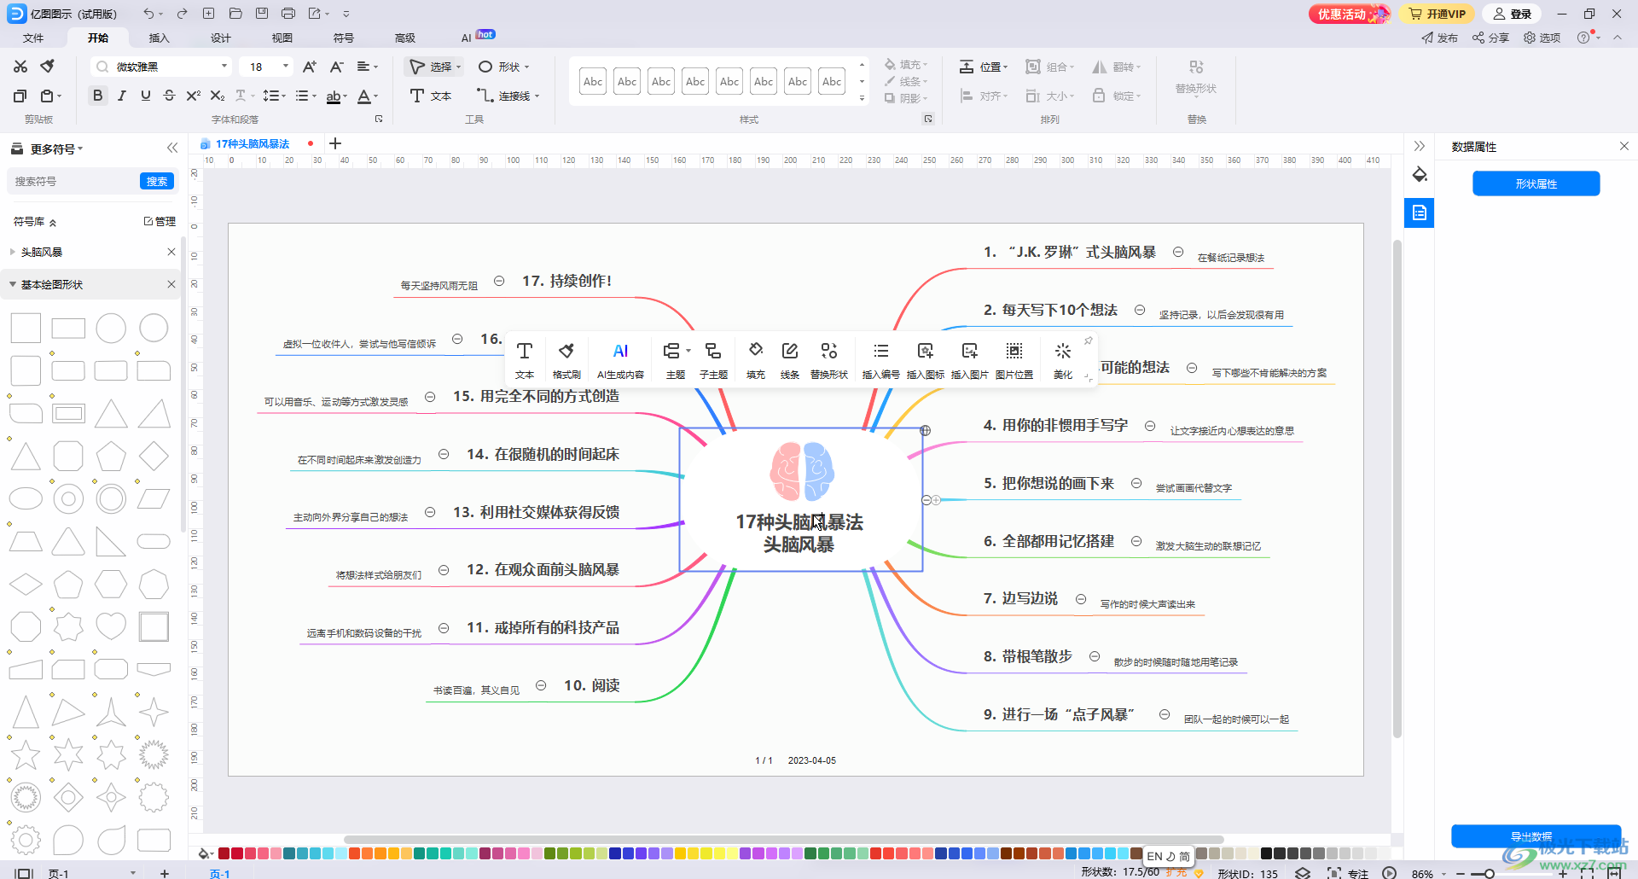Click the Redo arrow icon
The image size is (1638, 879).
tap(182, 14)
